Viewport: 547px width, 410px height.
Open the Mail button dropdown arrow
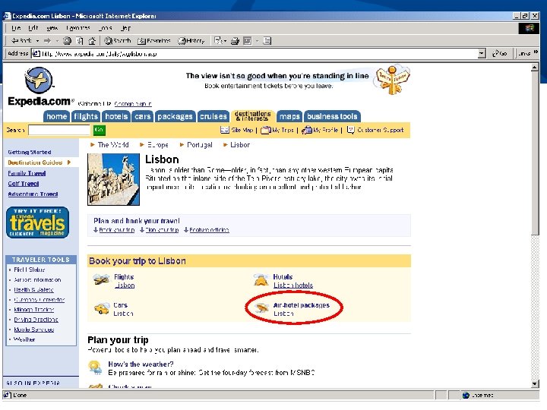tap(225, 41)
